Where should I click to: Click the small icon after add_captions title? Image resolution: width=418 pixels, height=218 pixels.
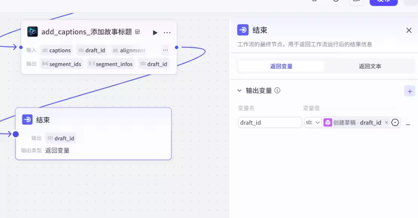(138, 32)
